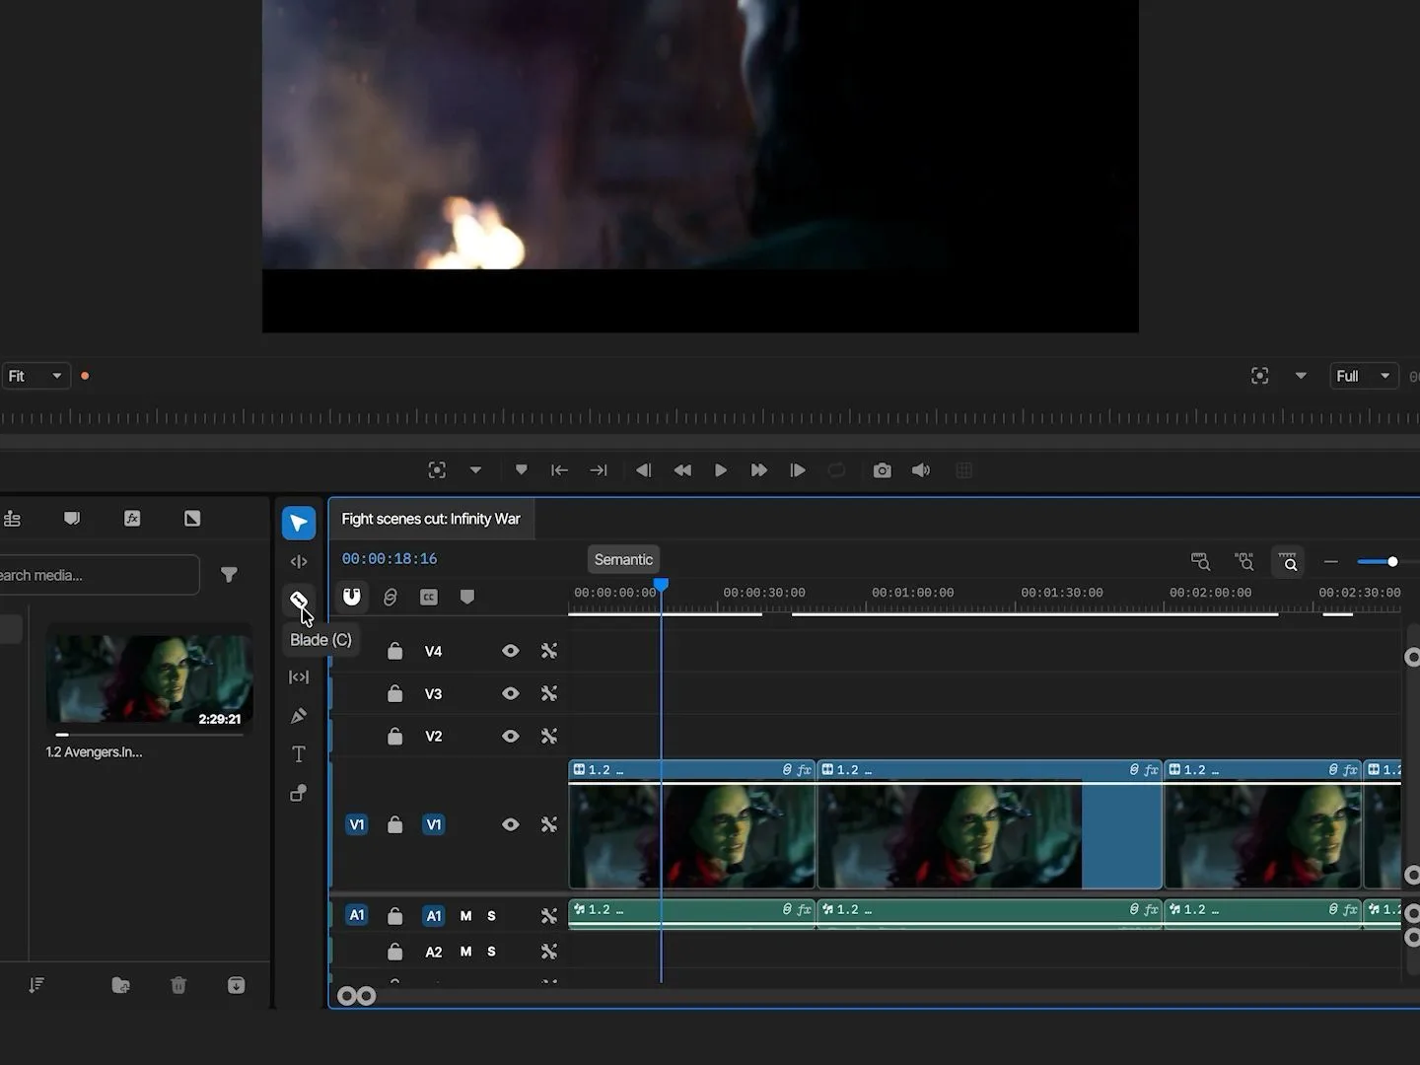Select the Slip tool
Image resolution: width=1420 pixels, height=1065 pixels.
click(299, 677)
